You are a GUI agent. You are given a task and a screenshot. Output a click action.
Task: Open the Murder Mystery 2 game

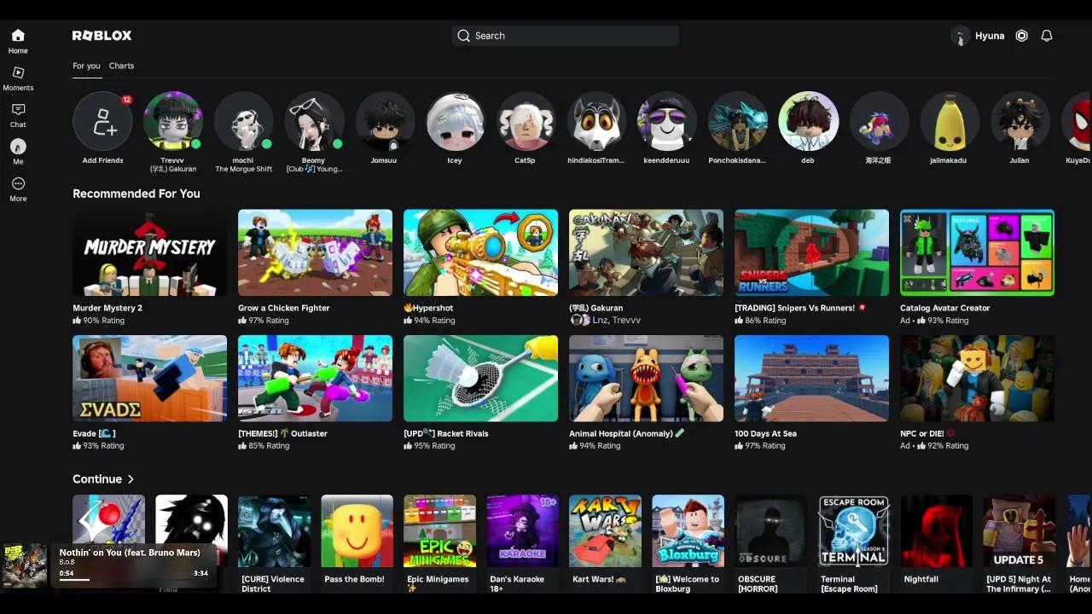[149, 252]
